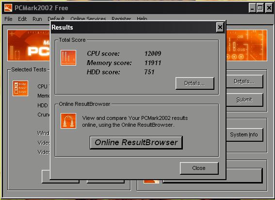Open the Register menu
The image size is (275, 200).
[x=121, y=18]
